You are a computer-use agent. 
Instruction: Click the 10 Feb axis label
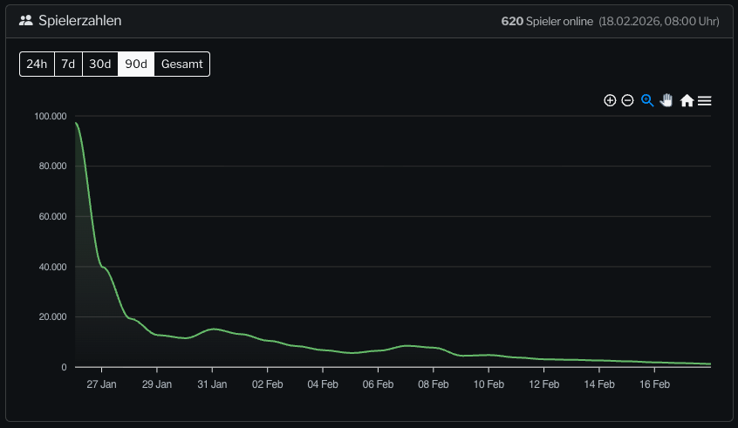click(489, 384)
